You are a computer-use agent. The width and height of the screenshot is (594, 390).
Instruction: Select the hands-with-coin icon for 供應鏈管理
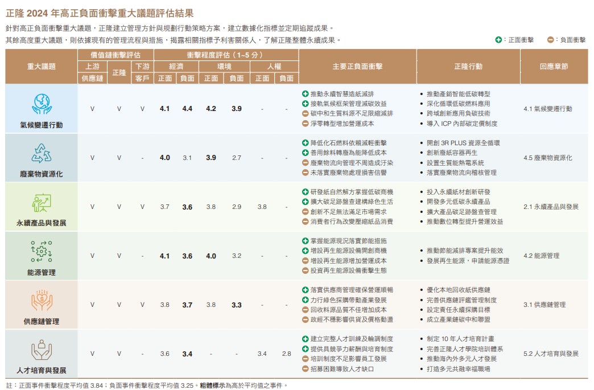tap(42, 300)
